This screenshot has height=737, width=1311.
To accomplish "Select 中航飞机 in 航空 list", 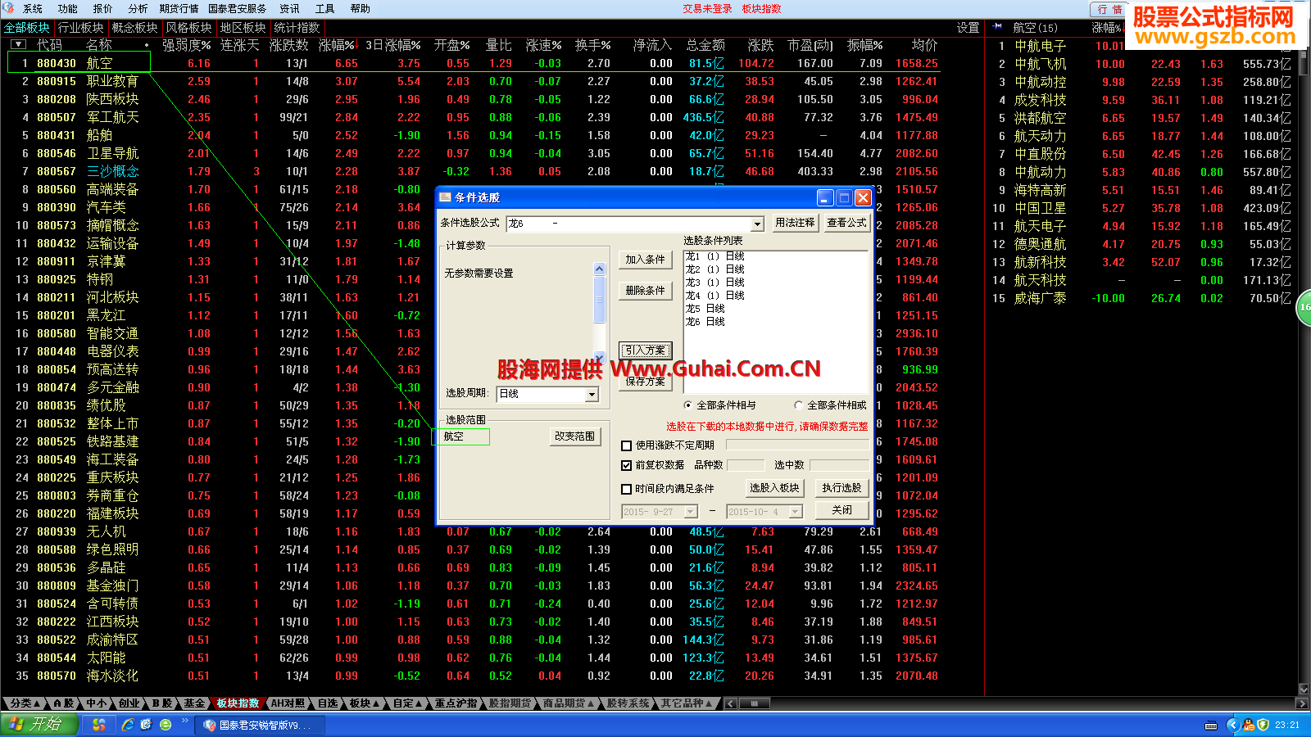I will click(x=1041, y=64).
